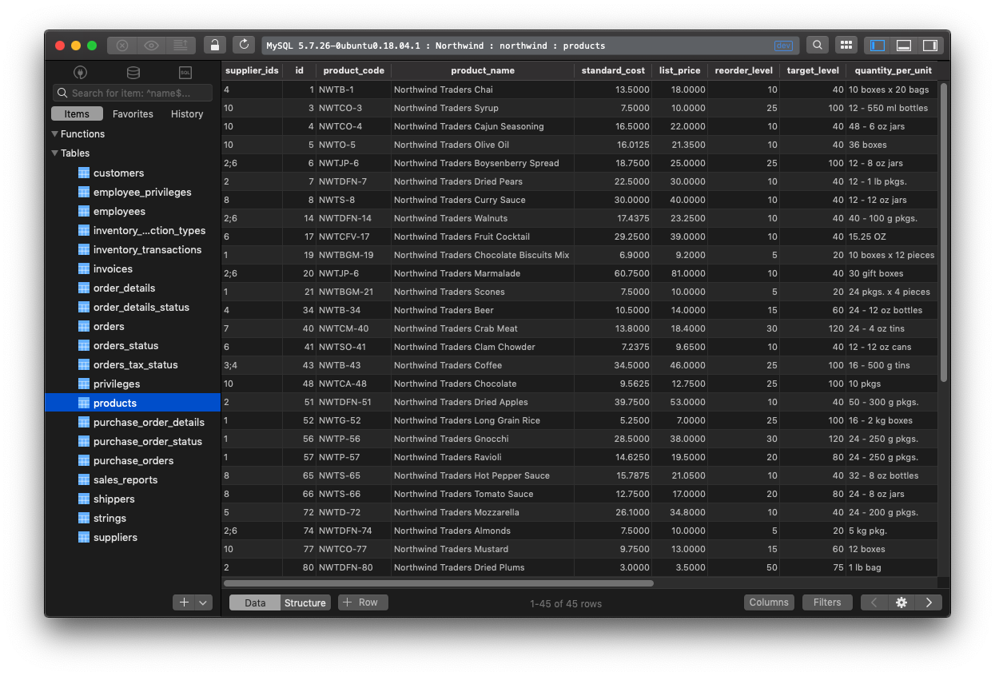Open the search magnifier in the toolbar

(817, 46)
